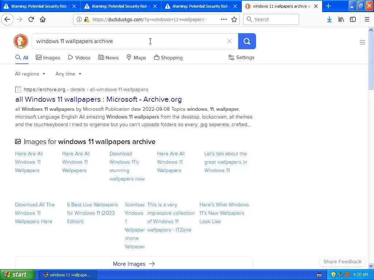Screen dimensions: 374x280
Task: Switch to Images results tab
Action: pyautogui.click(x=48, y=58)
